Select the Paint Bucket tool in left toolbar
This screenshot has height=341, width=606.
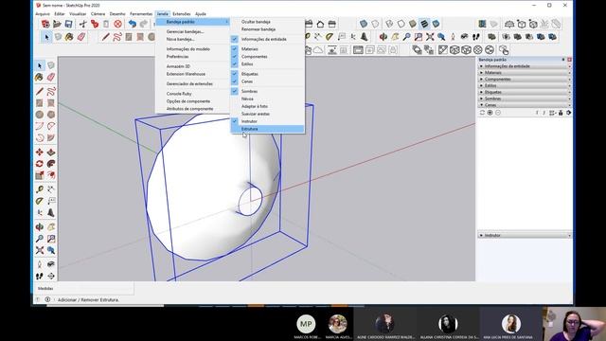[x=39, y=77]
